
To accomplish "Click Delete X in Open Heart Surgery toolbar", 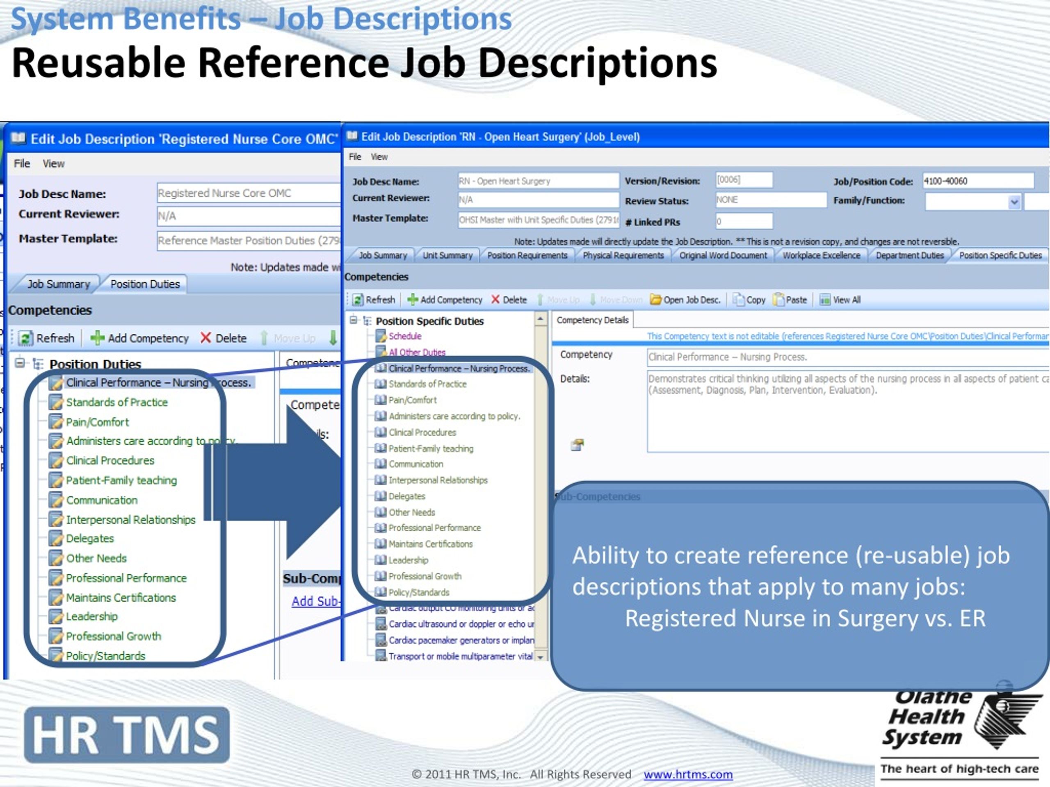I will (x=495, y=300).
